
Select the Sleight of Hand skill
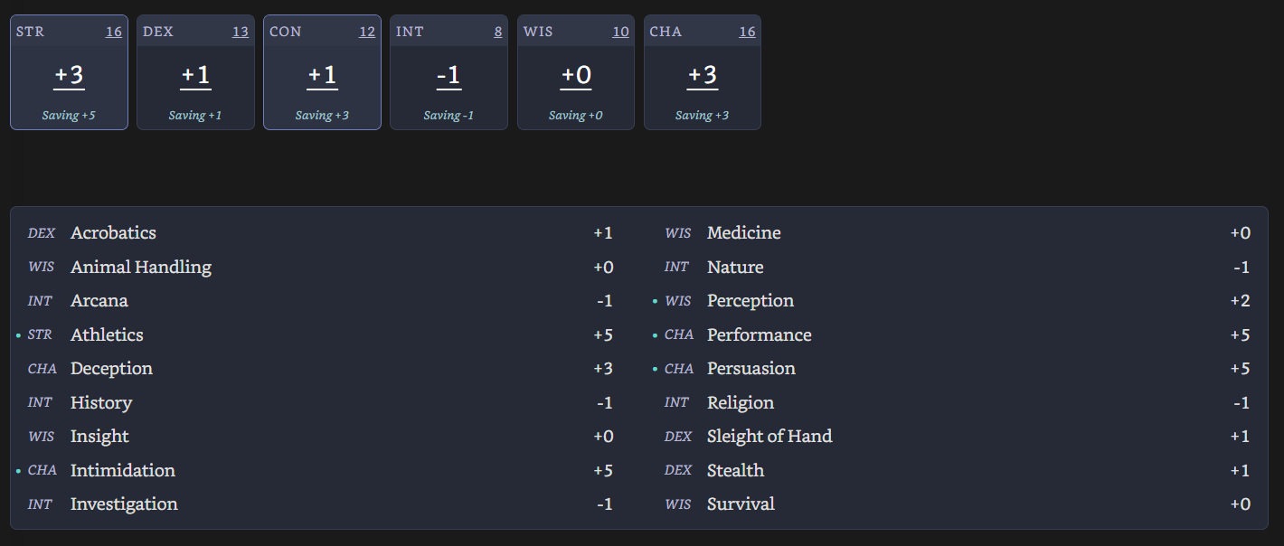point(769,437)
